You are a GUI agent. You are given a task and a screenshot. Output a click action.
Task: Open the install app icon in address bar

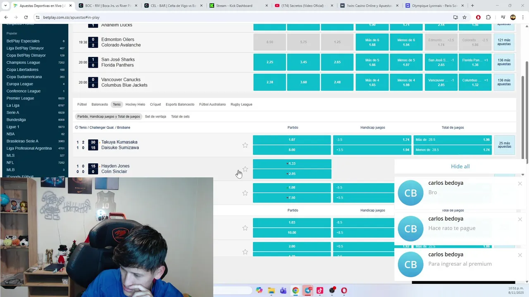[x=455, y=17]
